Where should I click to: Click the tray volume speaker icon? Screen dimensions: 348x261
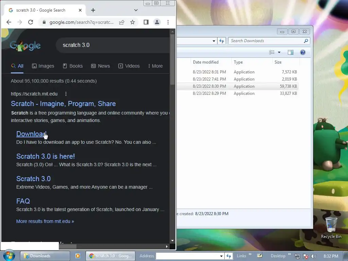pos(314,256)
